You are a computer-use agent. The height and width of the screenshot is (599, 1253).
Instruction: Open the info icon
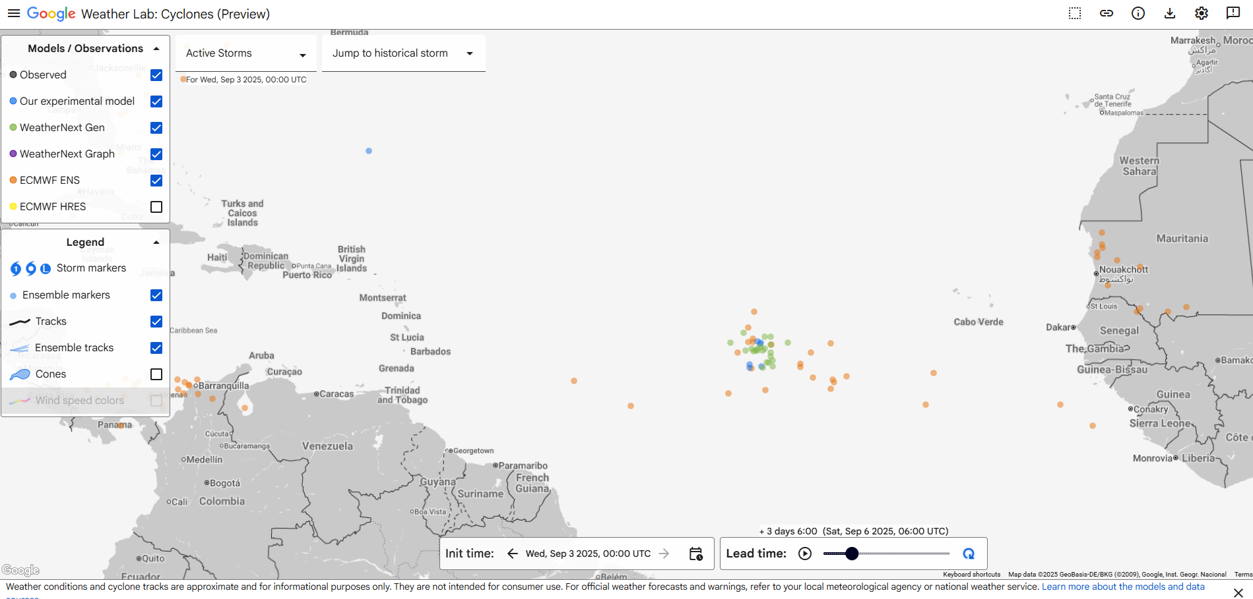(1138, 13)
